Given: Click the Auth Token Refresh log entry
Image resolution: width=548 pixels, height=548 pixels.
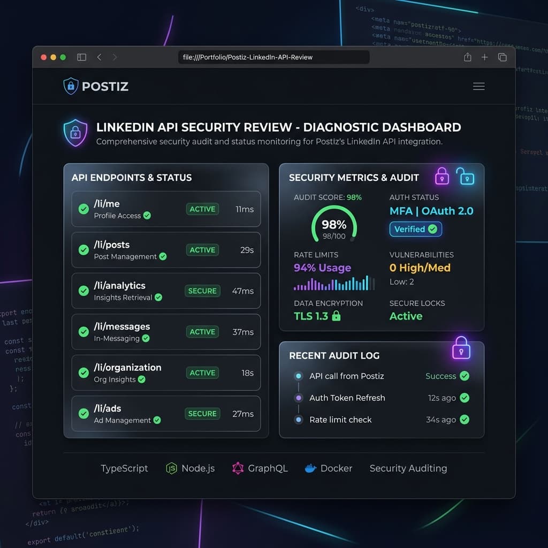Looking at the screenshot, I should [x=347, y=398].
